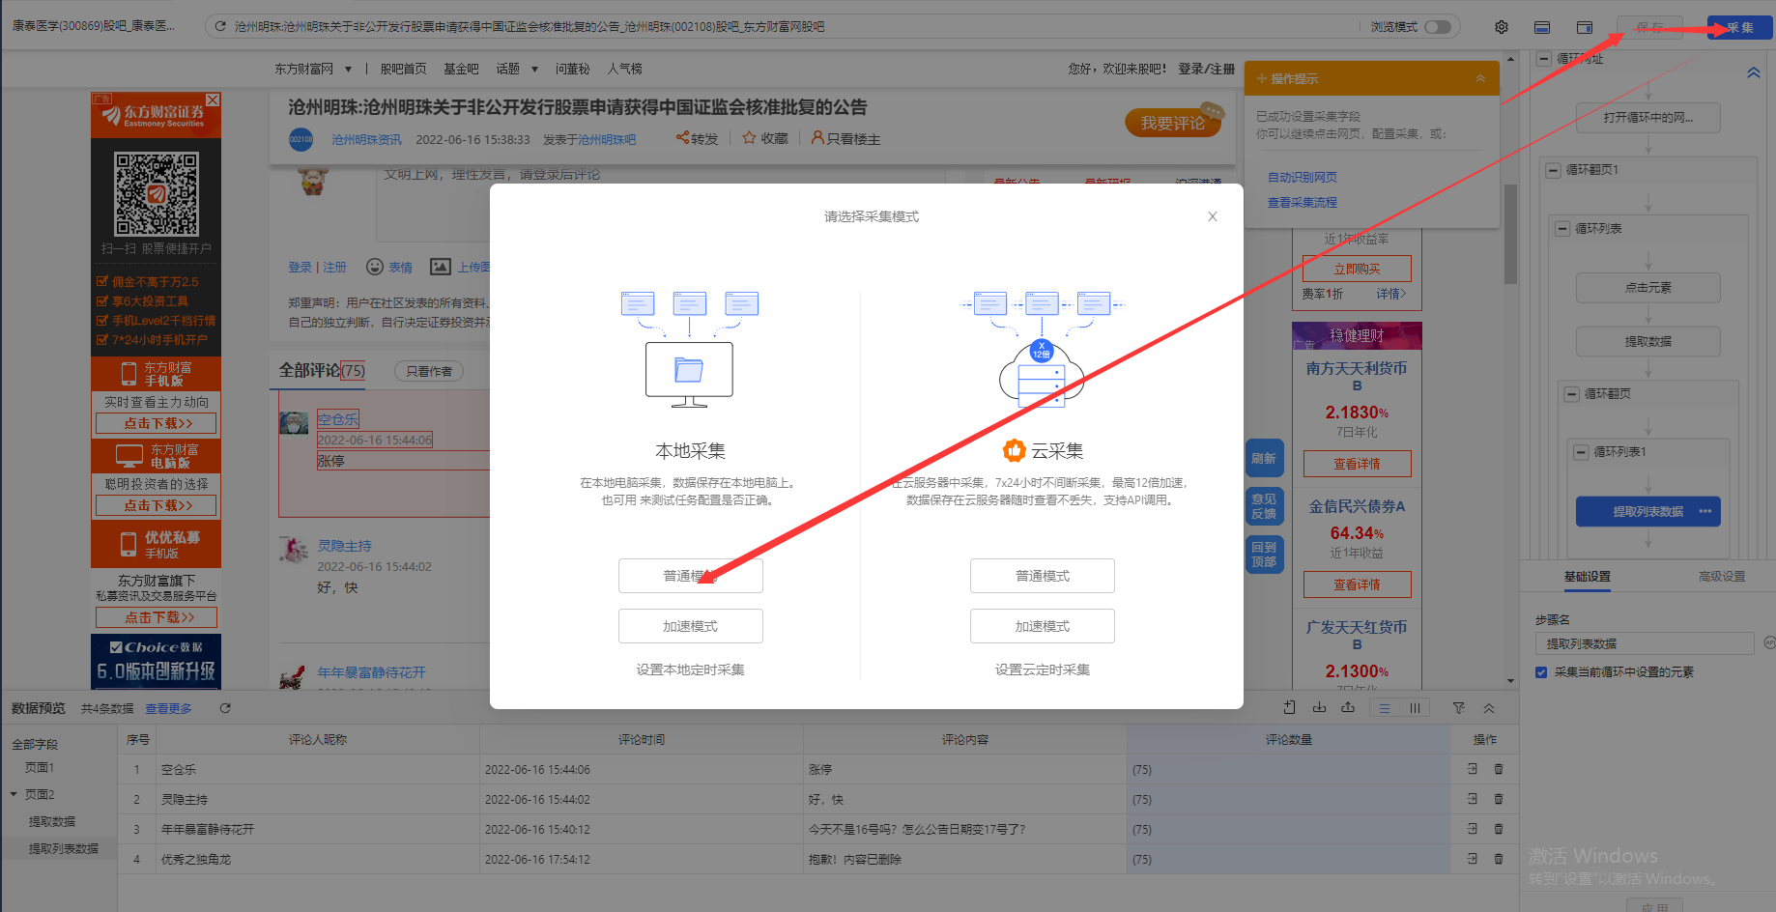Collapse the 页面2 tree node
Viewport: 1776px width, 912px height.
click(x=14, y=794)
